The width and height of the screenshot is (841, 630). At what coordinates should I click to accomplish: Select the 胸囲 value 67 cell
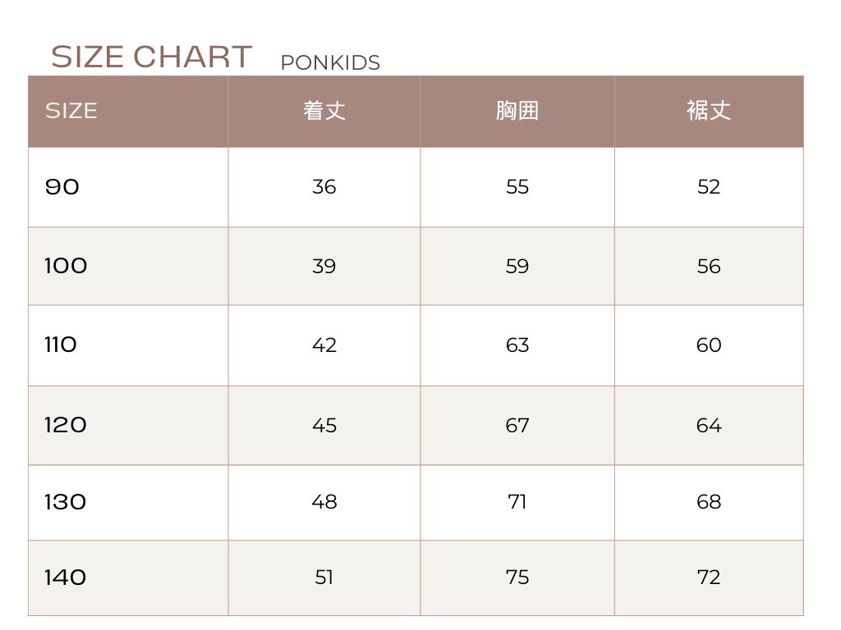pyautogui.click(x=517, y=426)
